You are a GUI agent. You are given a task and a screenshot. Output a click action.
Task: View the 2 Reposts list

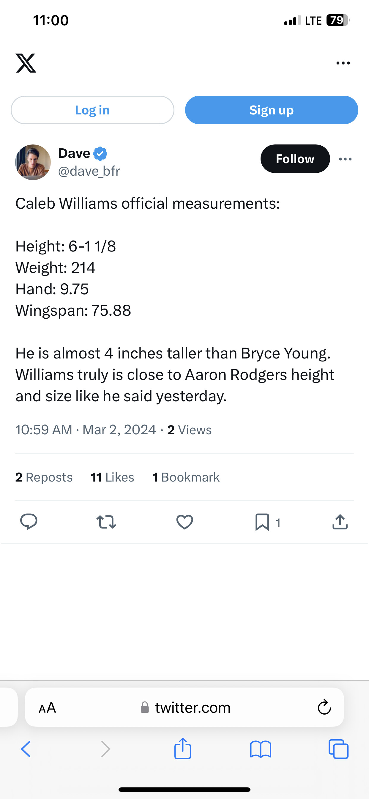(x=44, y=477)
